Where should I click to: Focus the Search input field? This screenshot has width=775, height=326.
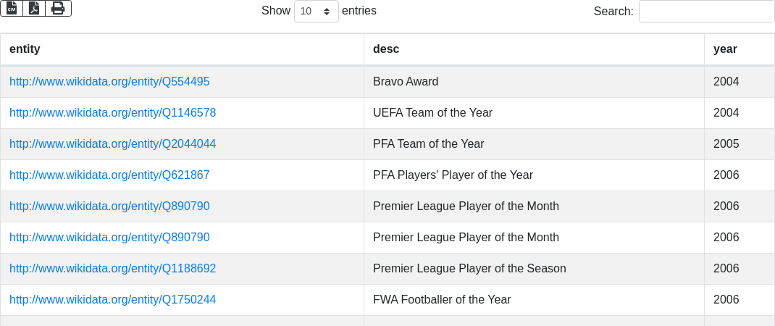click(x=706, y=12)
